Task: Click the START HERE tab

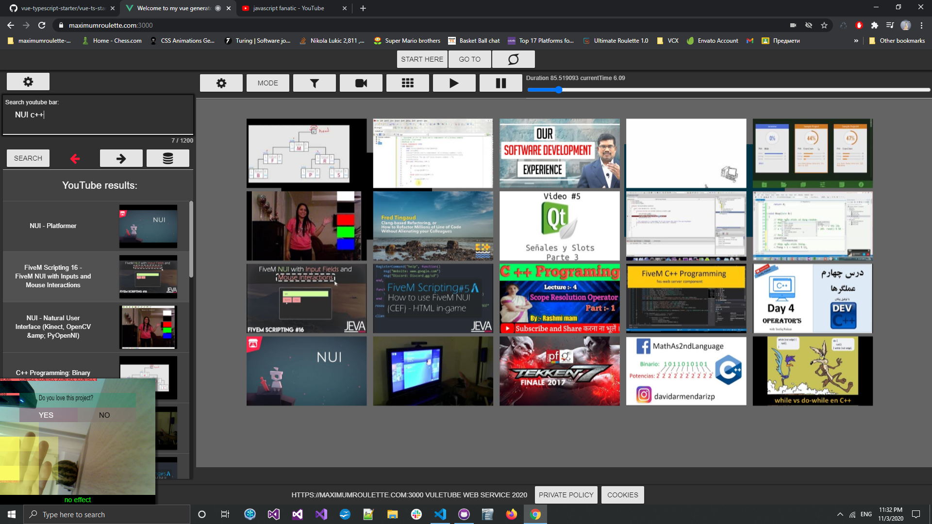Action: (x=422, y=59)
